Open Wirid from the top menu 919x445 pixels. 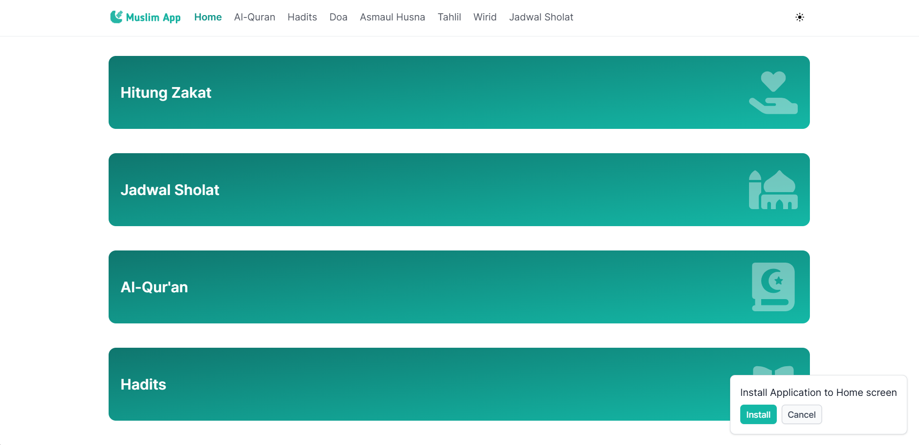click(485, 17)
